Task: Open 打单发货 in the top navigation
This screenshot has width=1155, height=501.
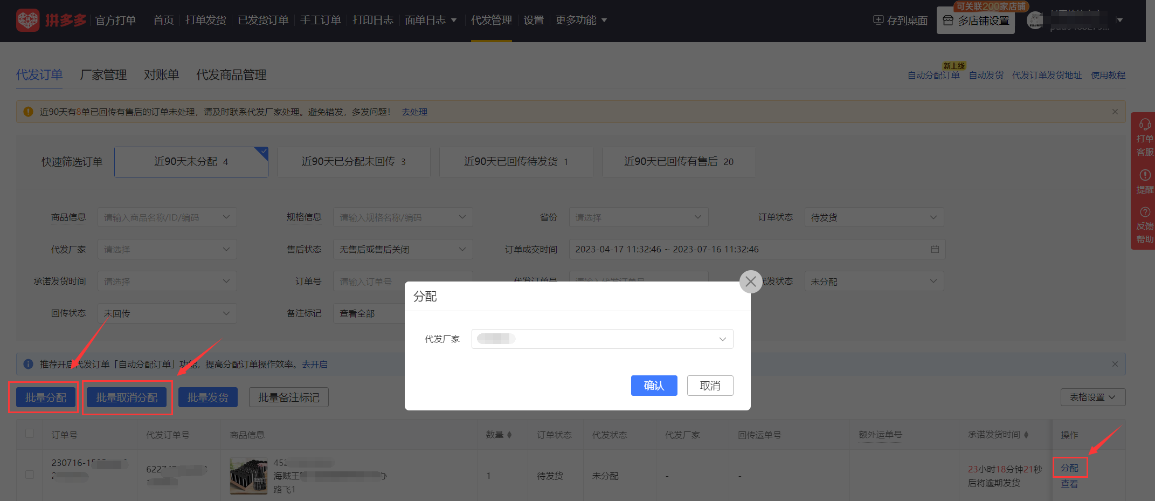Action: [x=205, y=20]
